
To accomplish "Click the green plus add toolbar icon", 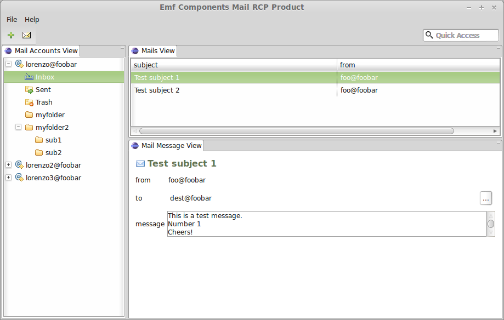I will [x=11, y=35].
